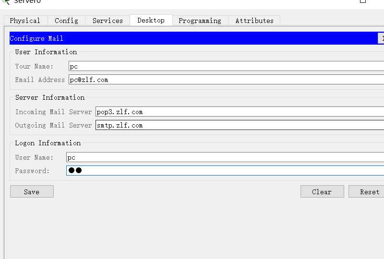
Task: Focus the Password field
Action: (225, 170)
